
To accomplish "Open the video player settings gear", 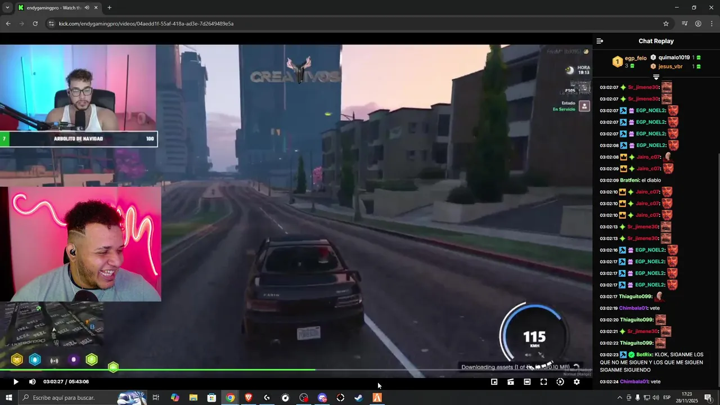I will click(577, 382).
